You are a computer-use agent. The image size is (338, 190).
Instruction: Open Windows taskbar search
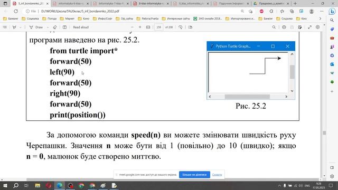pyautogui.click(x=16, y=185)
